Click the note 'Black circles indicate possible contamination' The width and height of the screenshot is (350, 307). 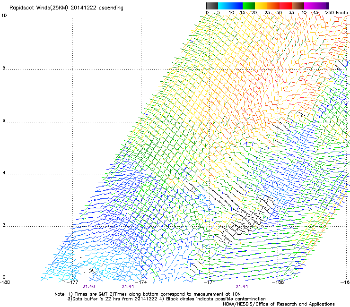click(x=216, y=299)
